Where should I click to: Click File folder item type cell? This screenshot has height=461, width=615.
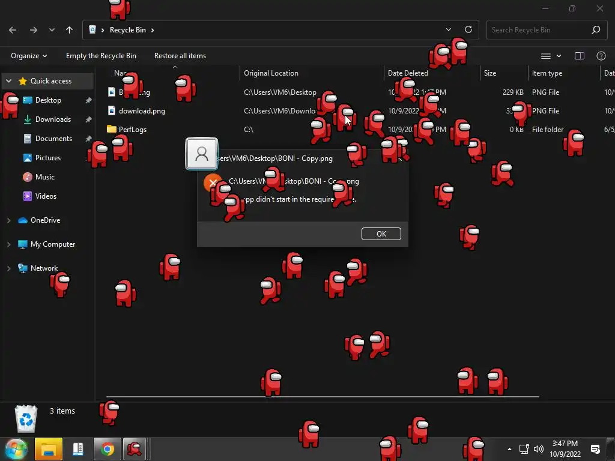coord(548,130)
